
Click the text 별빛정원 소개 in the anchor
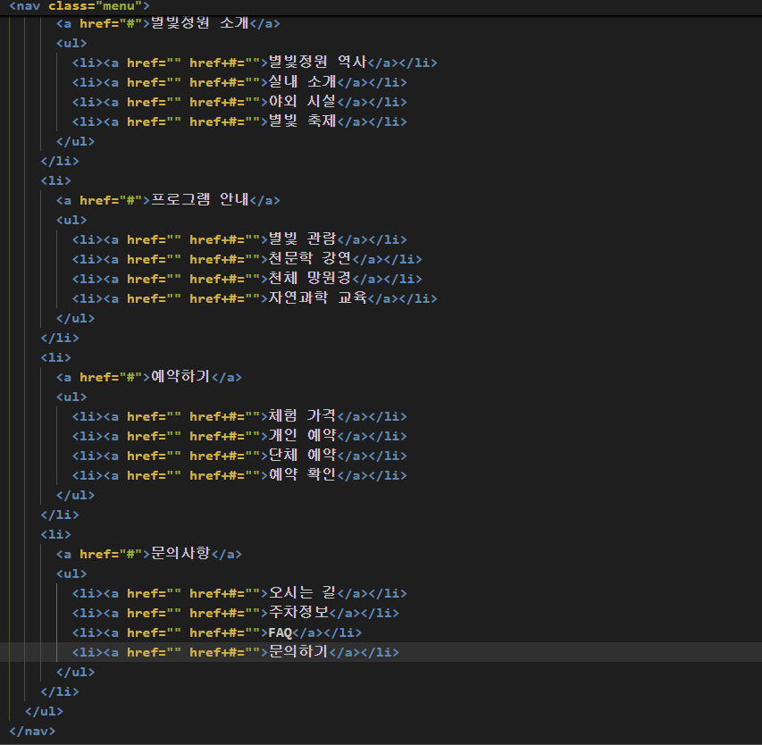pos(200,23)
